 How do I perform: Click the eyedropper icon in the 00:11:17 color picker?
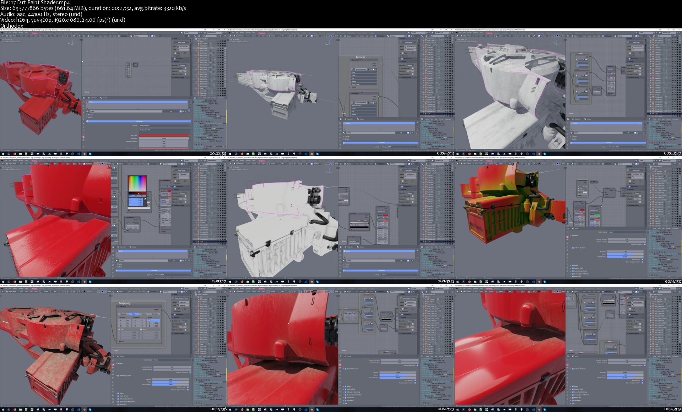coord(145,199)
